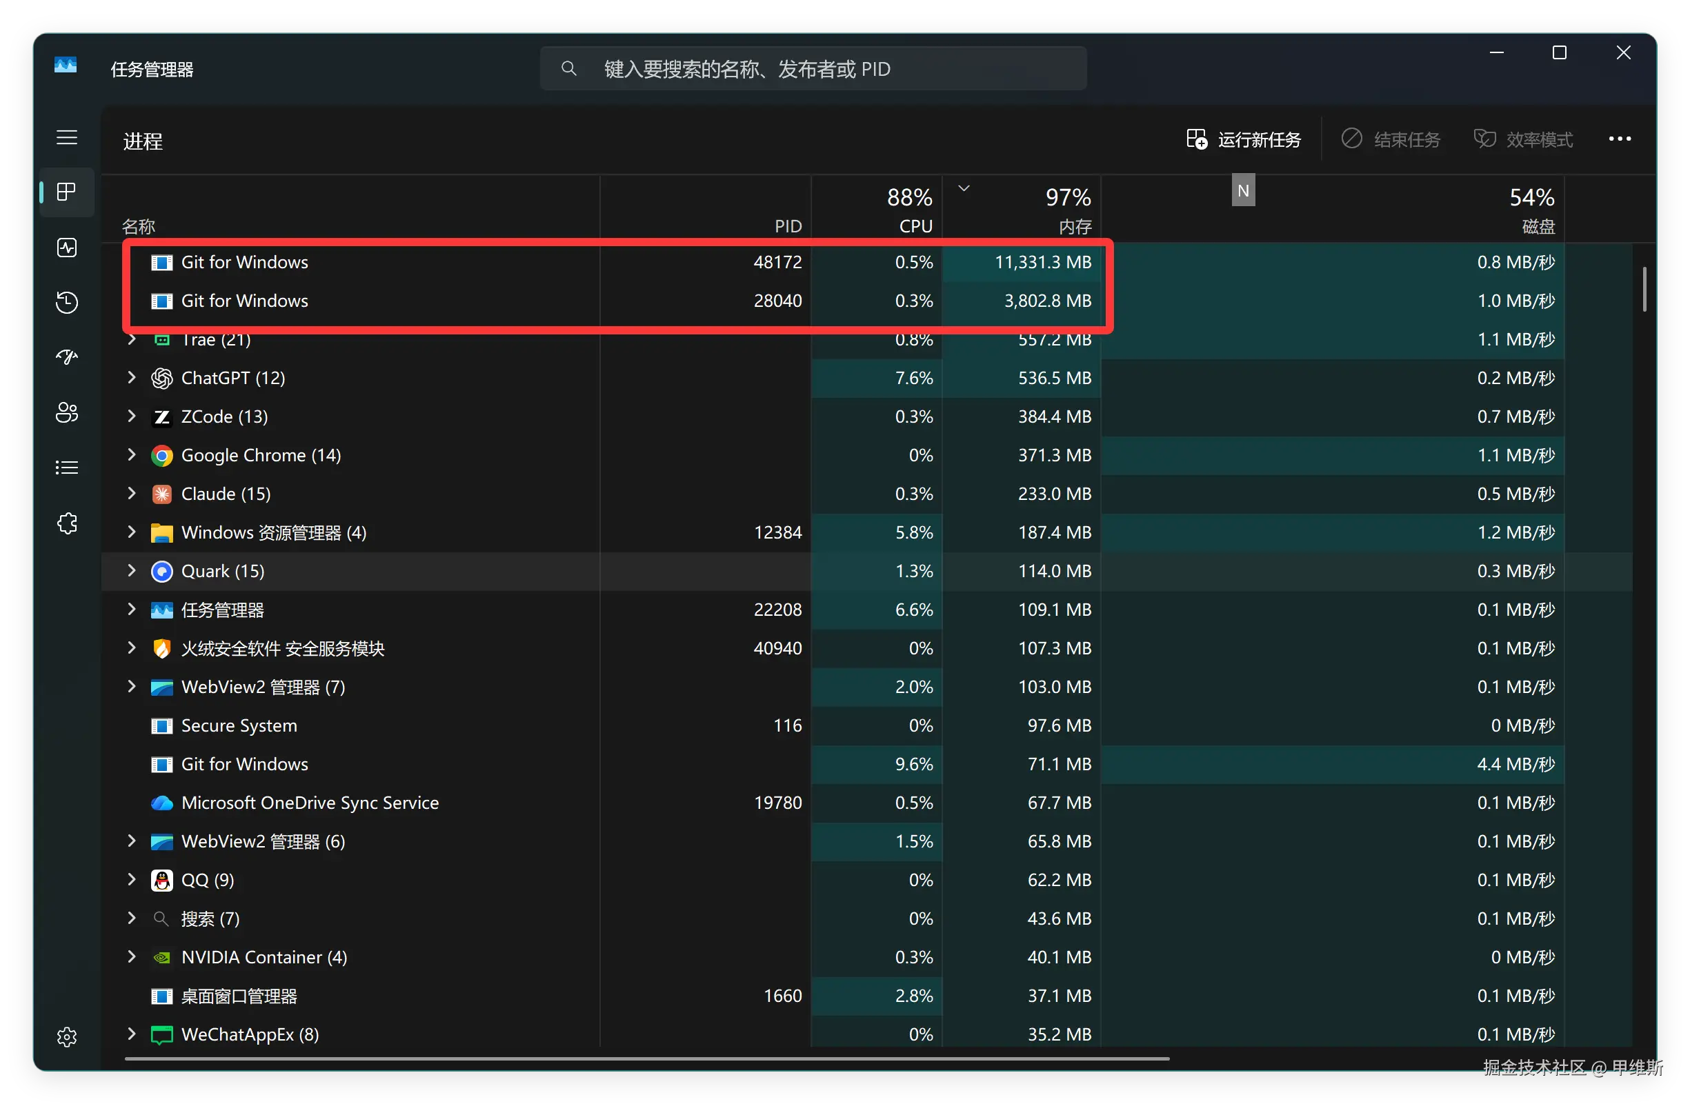Focus the process search box

coord(813,69)
